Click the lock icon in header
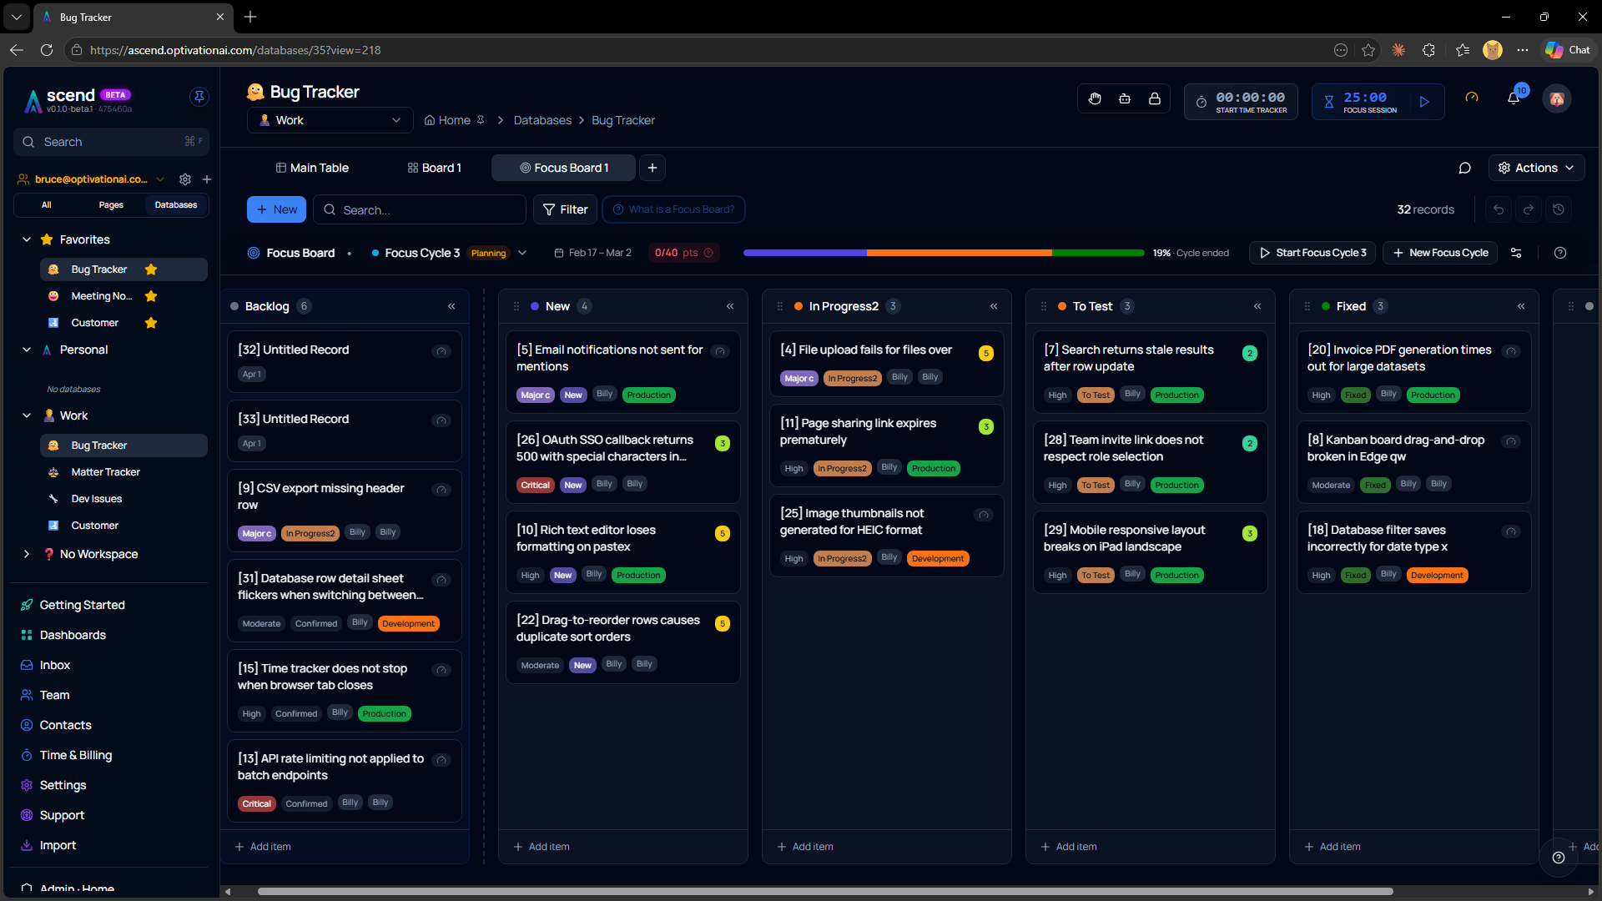The height and width of the screenshot is (901, 1602). point(1155,98)
